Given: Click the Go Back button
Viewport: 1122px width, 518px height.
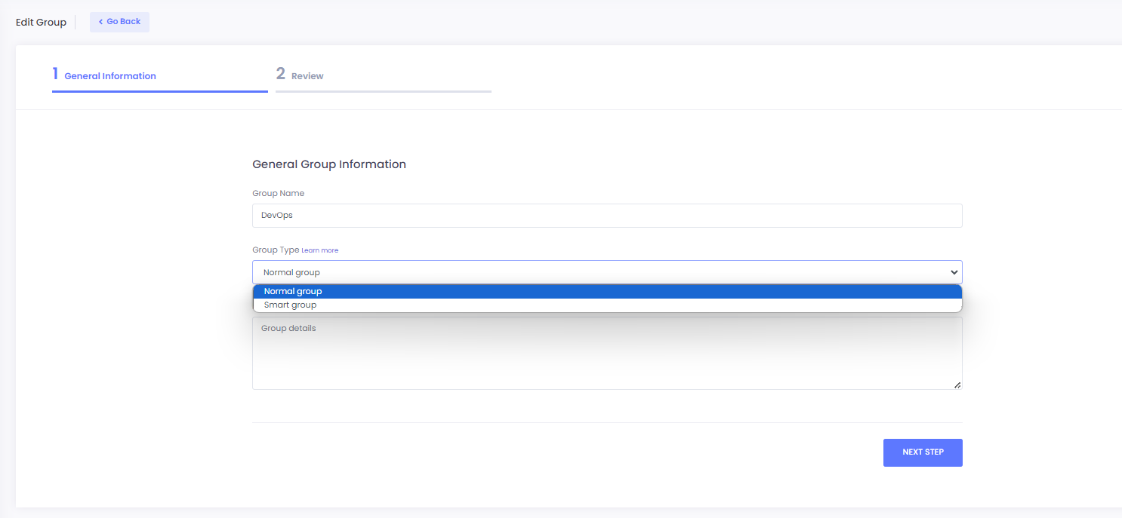Looking at the screenshot, I should tap(119, 22).
